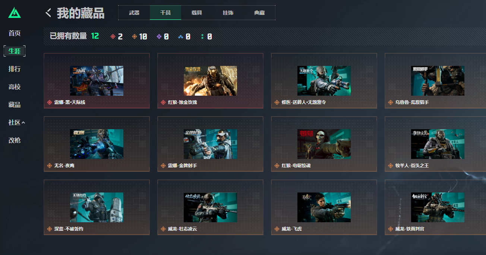Click the 已拥有数量 label
The width and height of the screenshot is (486, 255).
coord(69,36)
